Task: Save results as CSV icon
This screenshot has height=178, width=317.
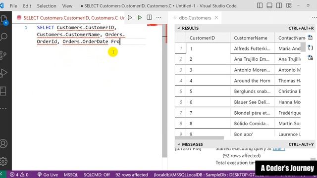Action: point(310,38)
